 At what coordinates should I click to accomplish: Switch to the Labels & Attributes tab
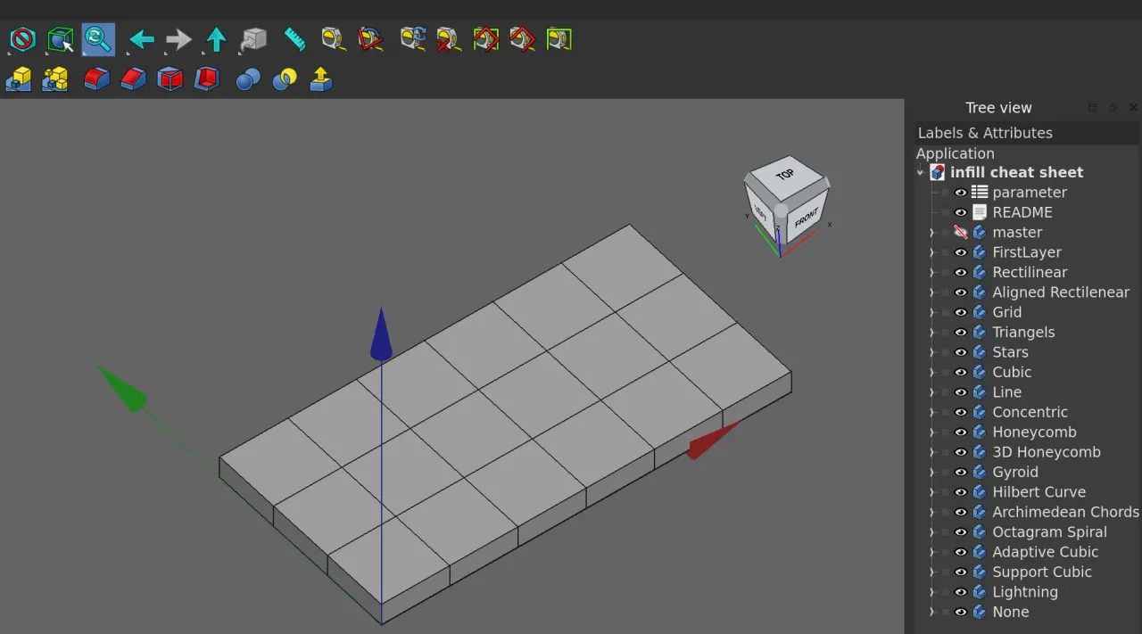[985, 132]
